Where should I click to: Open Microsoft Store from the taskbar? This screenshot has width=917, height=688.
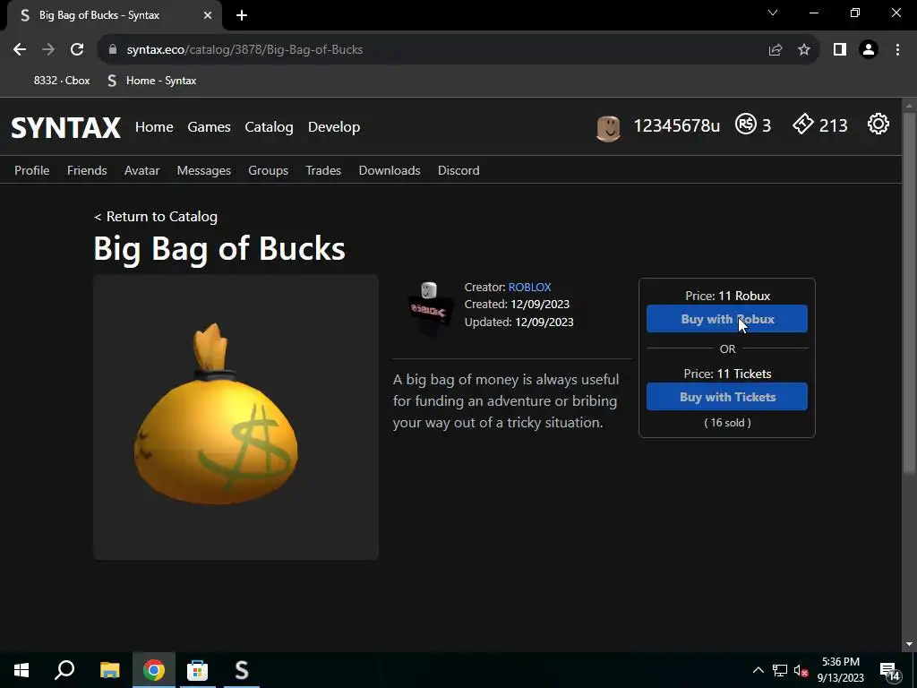click(198, 670)
